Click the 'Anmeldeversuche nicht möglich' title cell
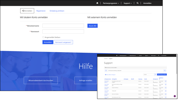 [x=116, y=82]
